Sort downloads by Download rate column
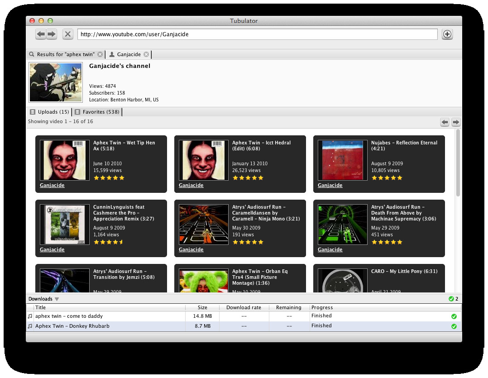488x378 pixels. click(x=244, y=307)
